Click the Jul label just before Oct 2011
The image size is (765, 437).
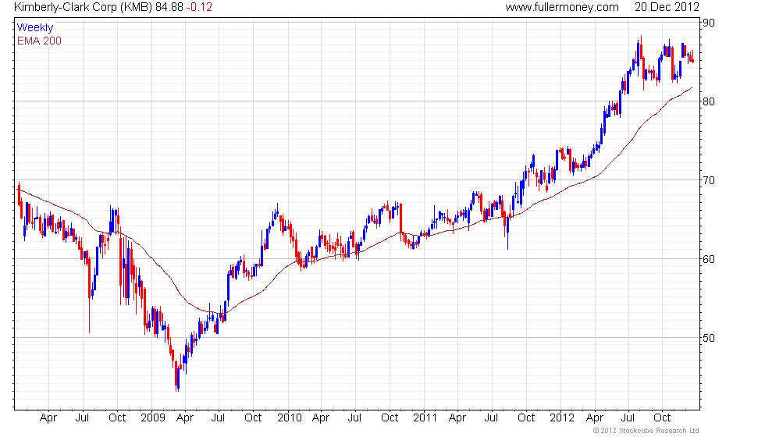point(491,418)
